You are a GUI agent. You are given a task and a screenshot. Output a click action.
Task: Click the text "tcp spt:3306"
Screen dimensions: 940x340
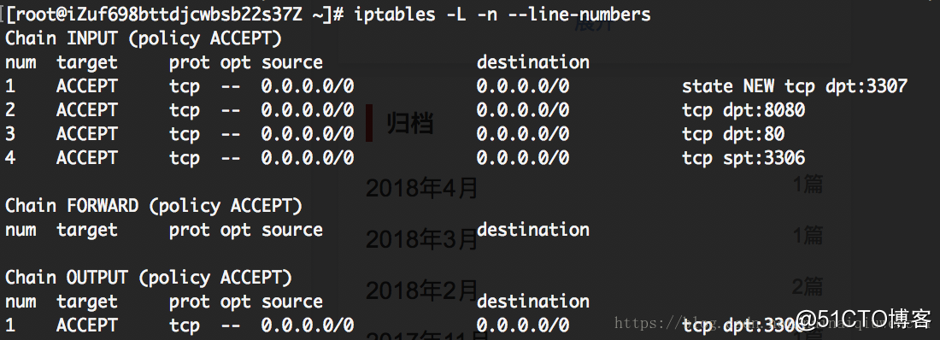pyautogui.click(x=743, y=158)
